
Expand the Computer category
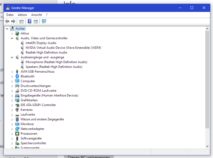click(12, 81)
